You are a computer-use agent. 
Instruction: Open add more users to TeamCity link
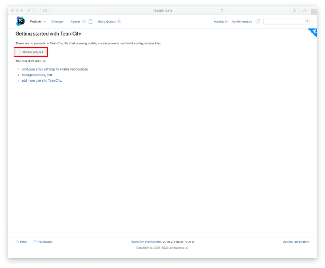[41, 80]
